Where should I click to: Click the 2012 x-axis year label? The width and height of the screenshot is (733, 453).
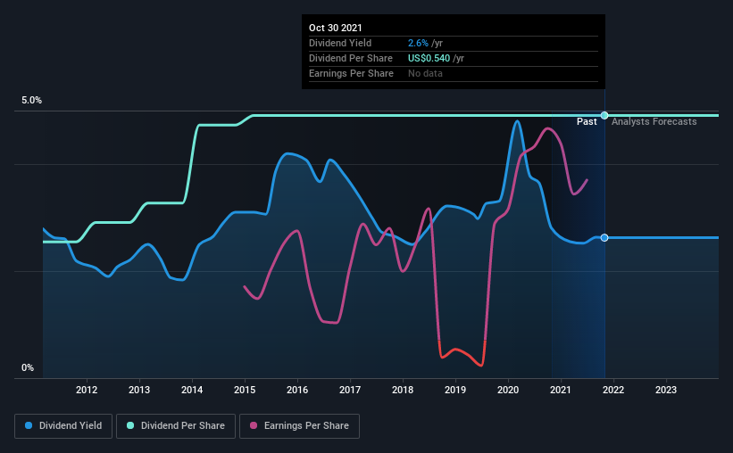click(87, 390)
